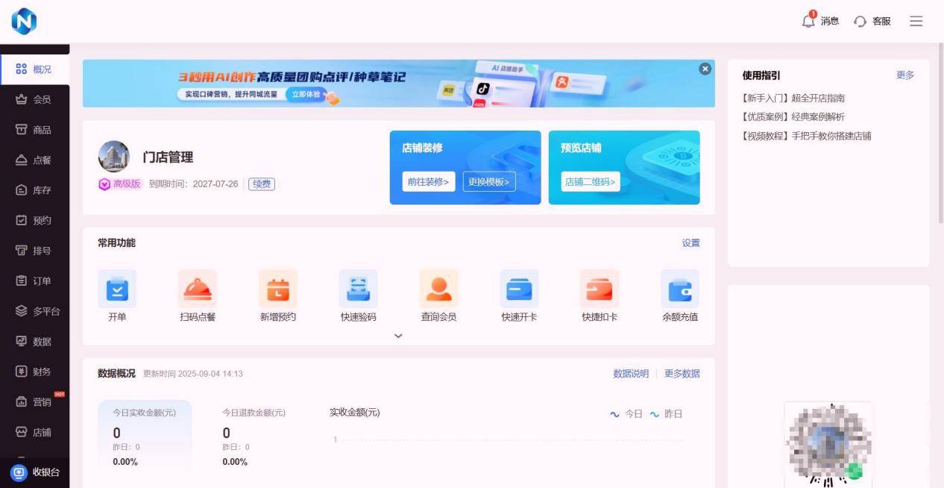Click the 余额充值 wallet recharge icon

pos(680,289)
